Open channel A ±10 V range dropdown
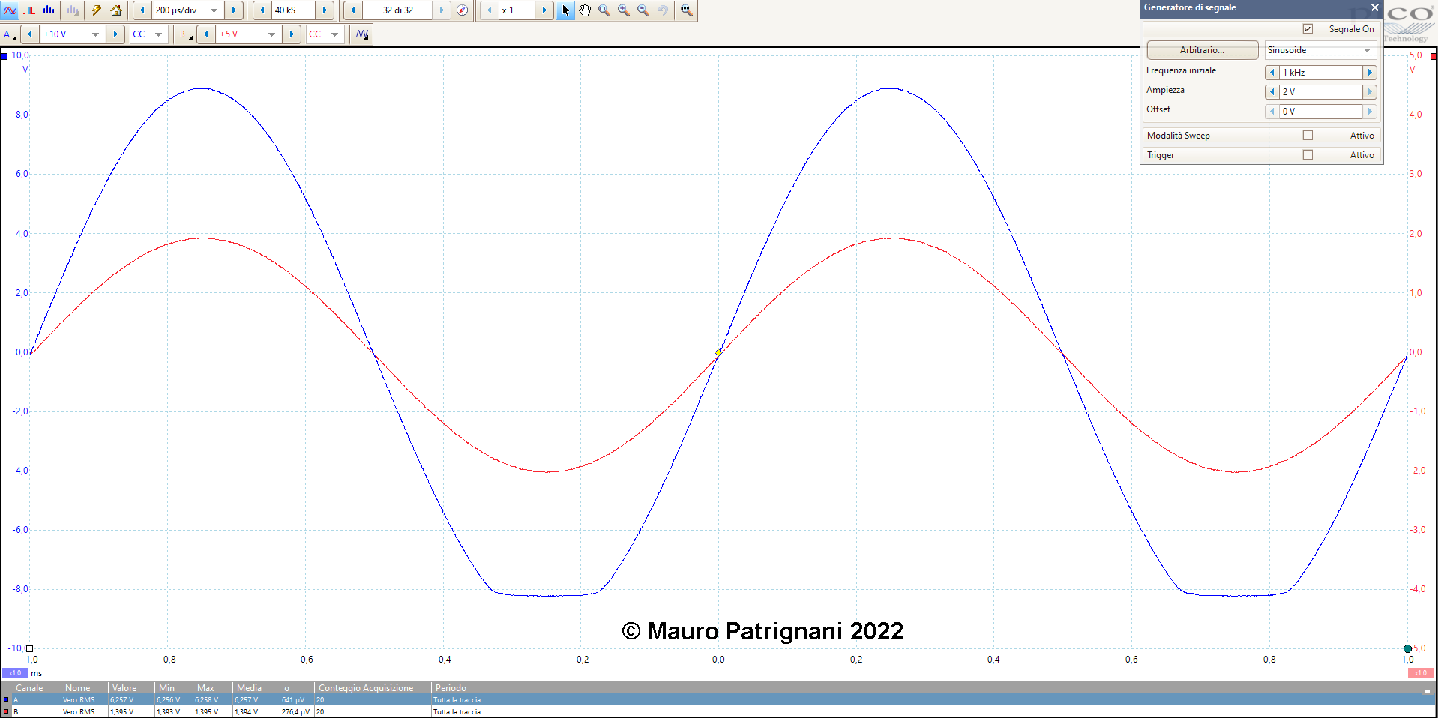Screen dimensions: 1438x718 tap(95, 34)
